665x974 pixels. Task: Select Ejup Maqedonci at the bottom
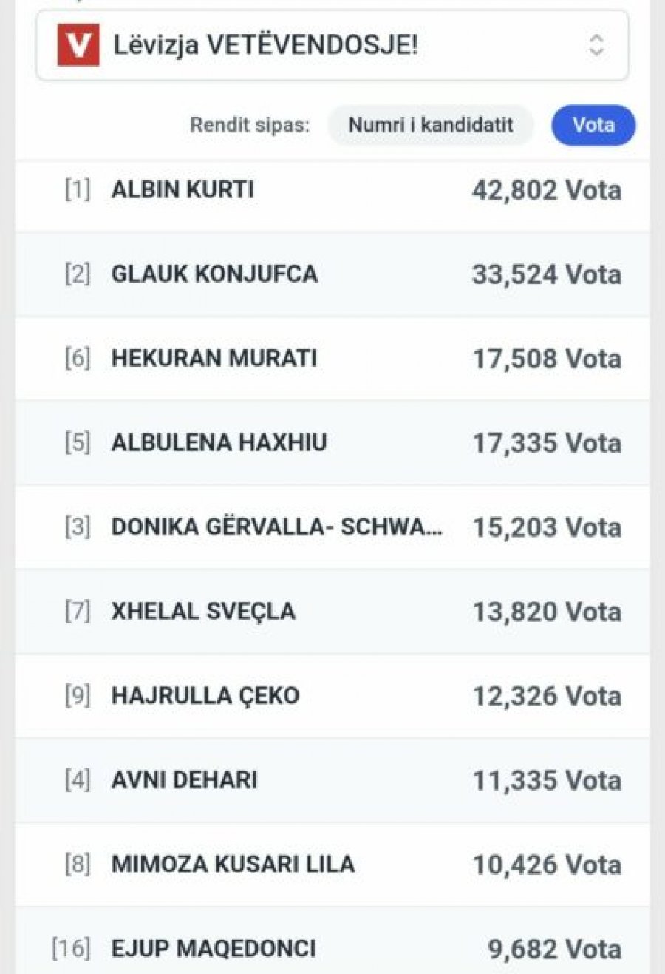click(x=213, y=949)
